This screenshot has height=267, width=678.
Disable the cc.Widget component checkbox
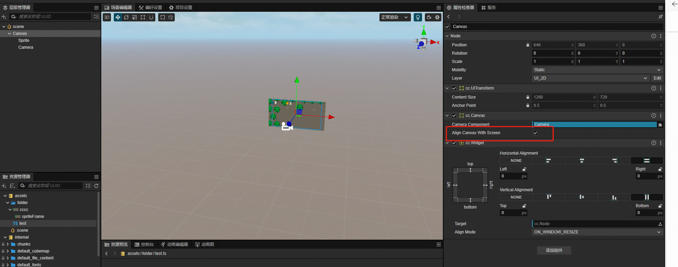tap(454, 143)
